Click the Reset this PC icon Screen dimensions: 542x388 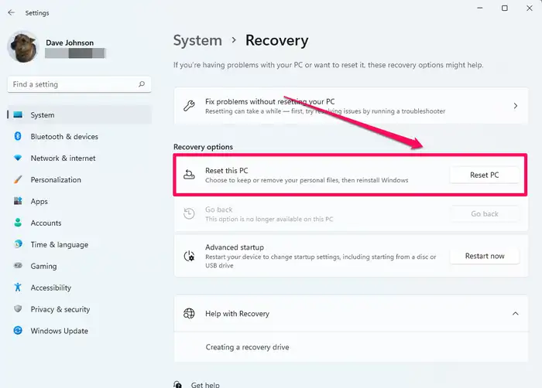tap(189, 175)
